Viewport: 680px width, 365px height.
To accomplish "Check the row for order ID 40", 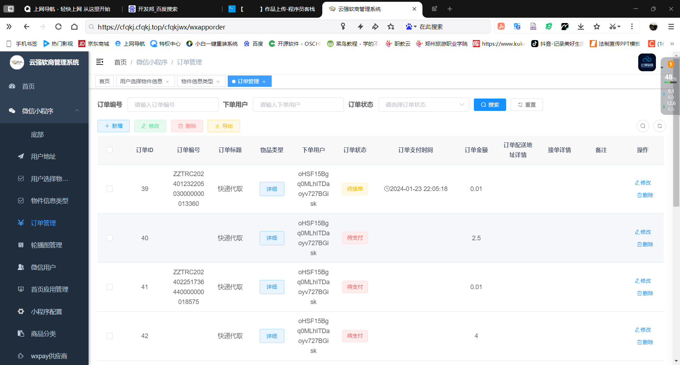I will pos(110,238).
